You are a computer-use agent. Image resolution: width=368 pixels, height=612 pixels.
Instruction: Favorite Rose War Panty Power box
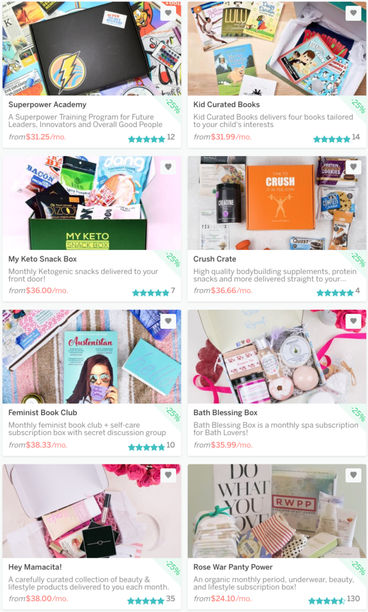(x=353, y=475)
